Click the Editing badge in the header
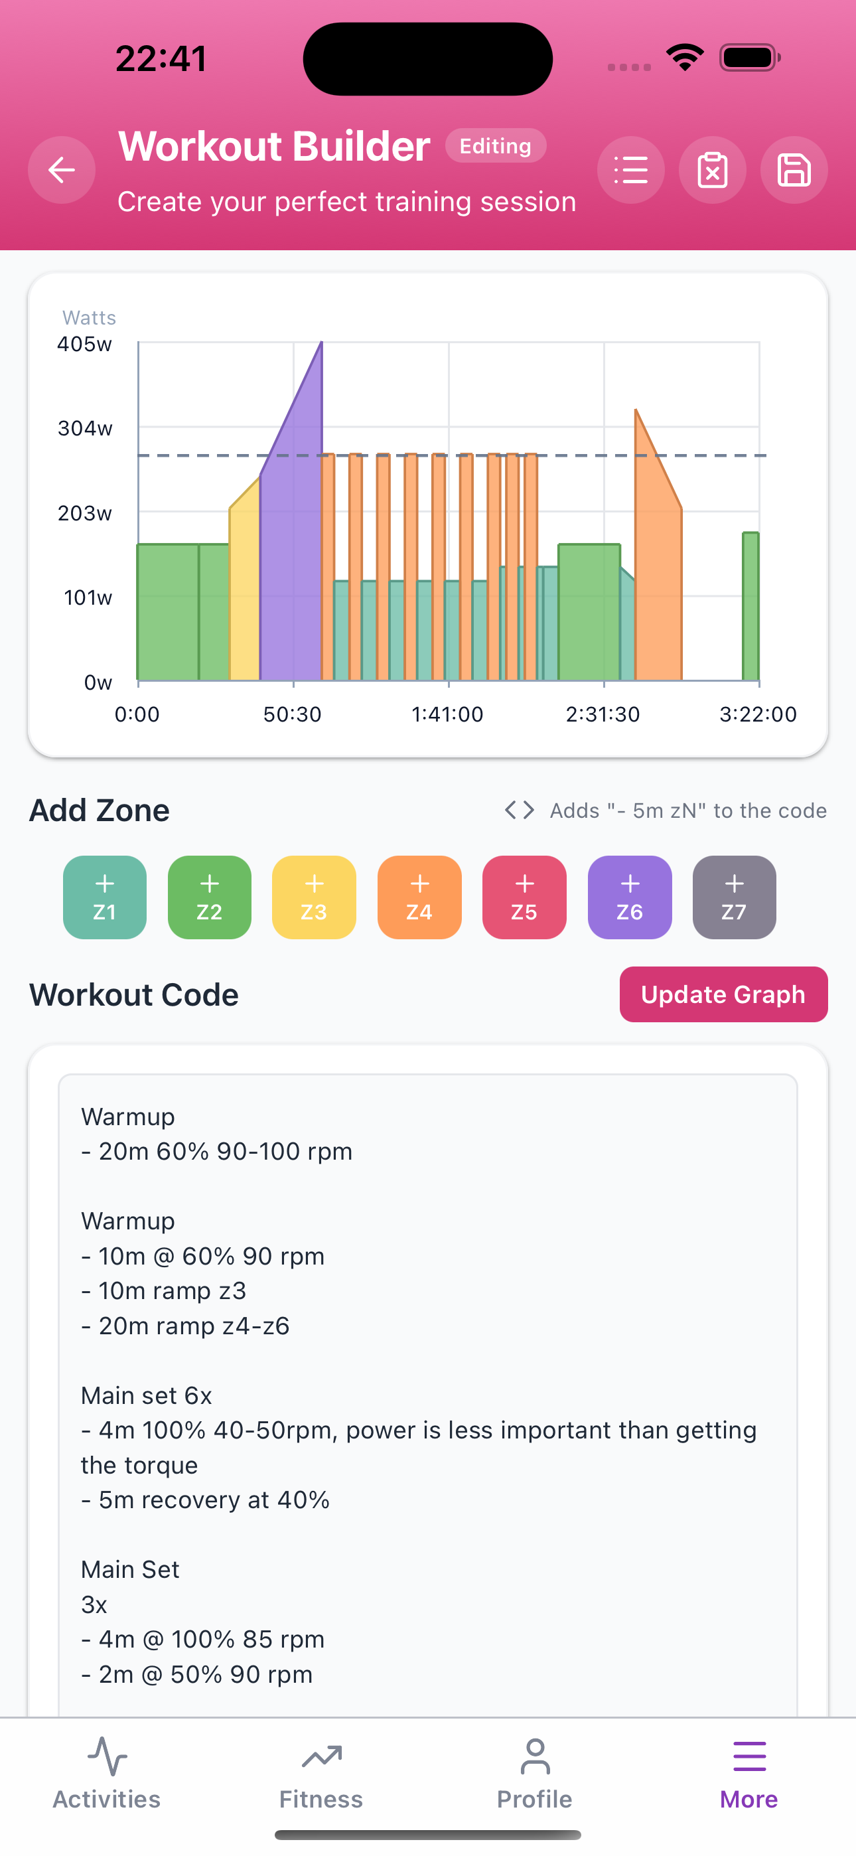Image resolution: width=856 pixels, height=1856 pixels. pos(494,145)
